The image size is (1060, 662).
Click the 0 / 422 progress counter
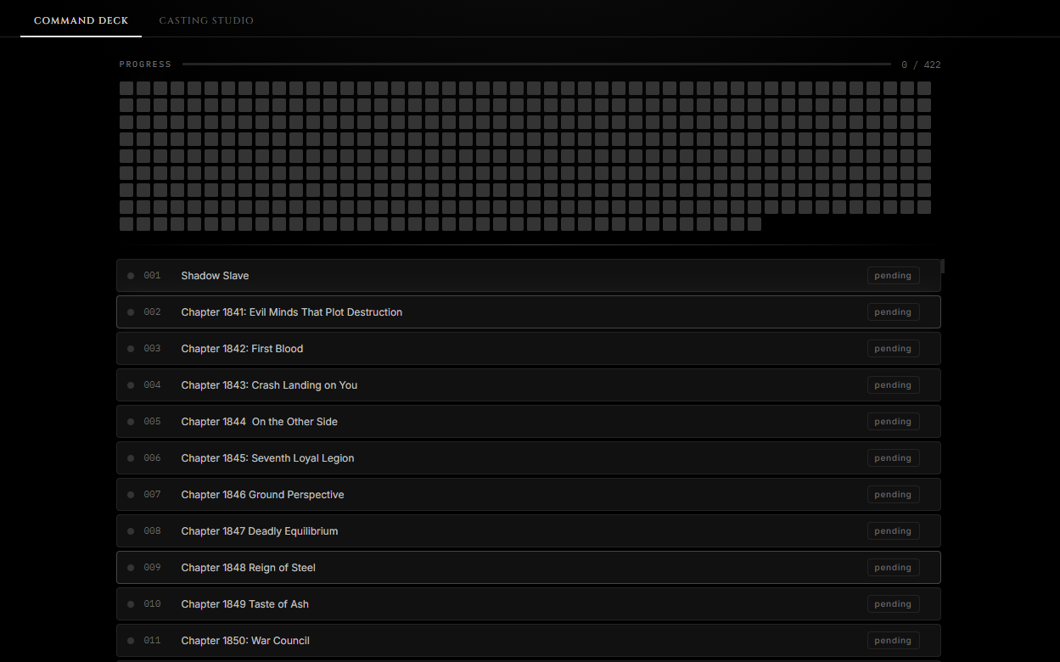[x=921, y=65]
